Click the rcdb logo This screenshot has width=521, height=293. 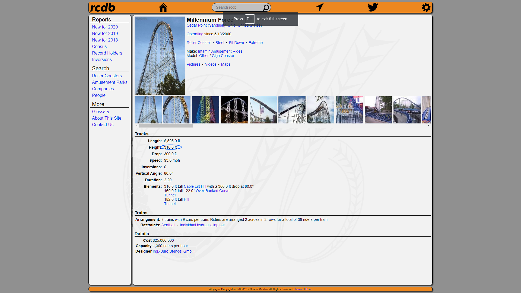pyautogui.click(x=103, y=7)
